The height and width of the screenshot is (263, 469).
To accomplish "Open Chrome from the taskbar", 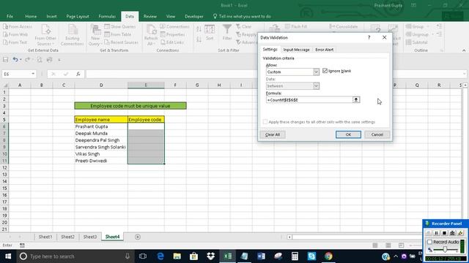I will coord(328,256).
